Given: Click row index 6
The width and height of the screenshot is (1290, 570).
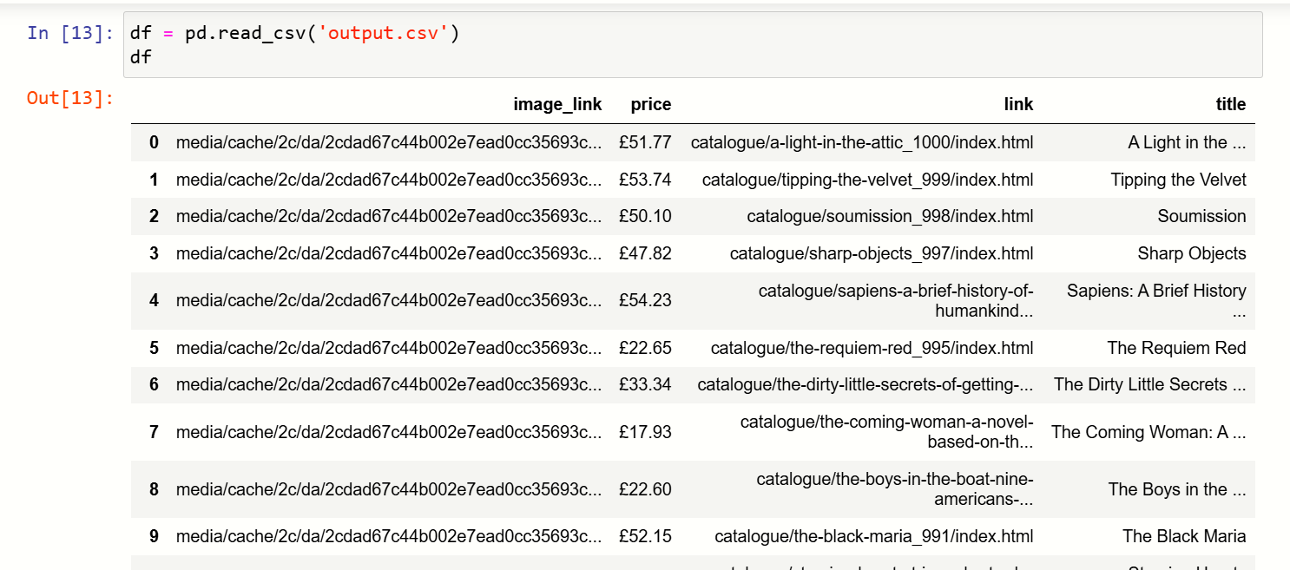Looking at the screenshot, I should click(x=154, y=384).
